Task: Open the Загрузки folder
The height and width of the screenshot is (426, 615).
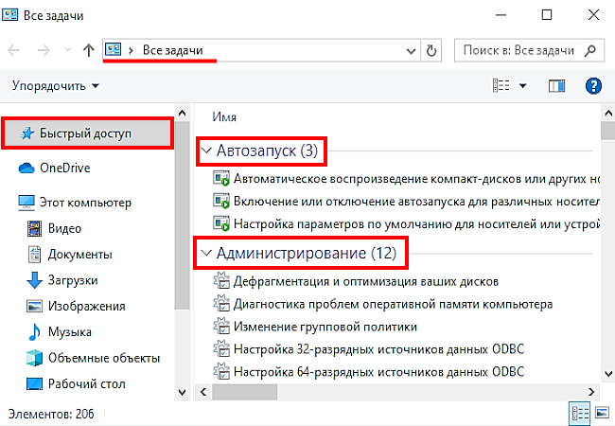Action: point(61,280)
